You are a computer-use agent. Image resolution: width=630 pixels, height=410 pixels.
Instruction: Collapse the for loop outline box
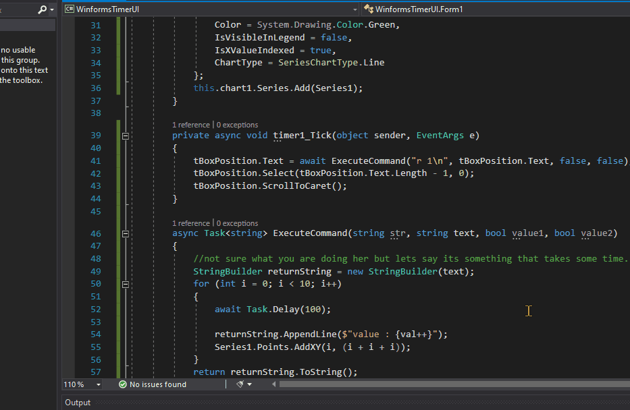pos(126,284)
